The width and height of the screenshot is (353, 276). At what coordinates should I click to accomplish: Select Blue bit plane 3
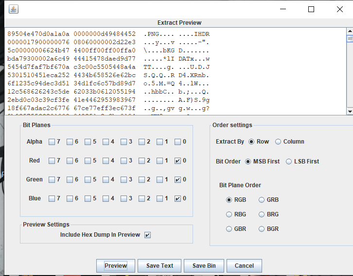(124, 198)
